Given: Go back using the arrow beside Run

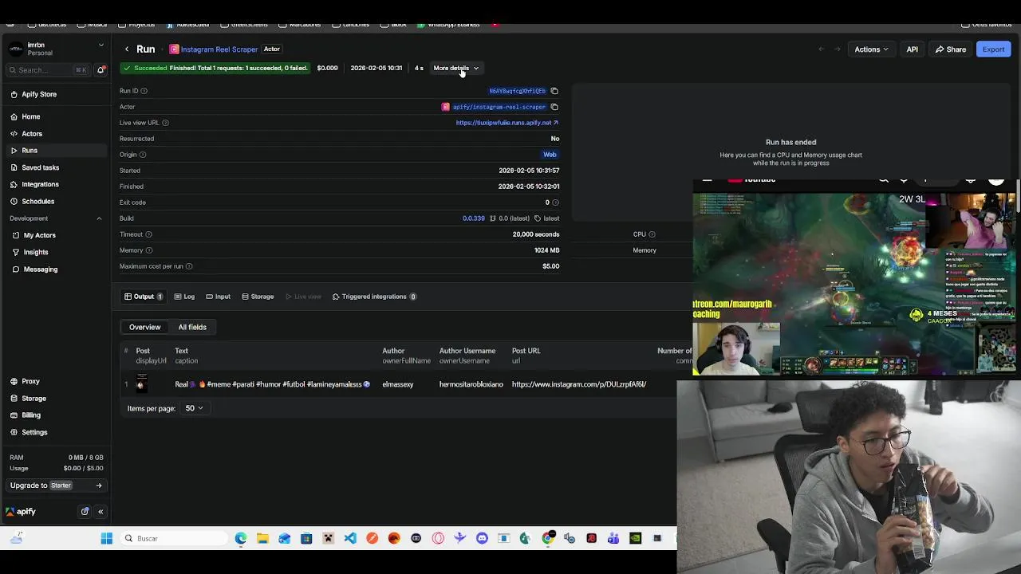Looking at the screenshot, I should [x=126, y=49].
